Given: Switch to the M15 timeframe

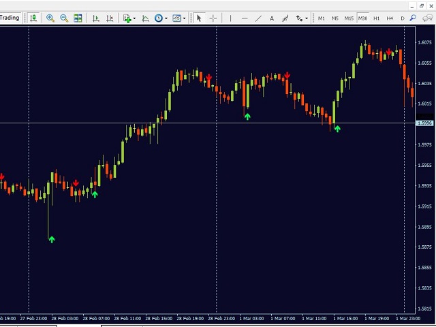Looking at the screenshot, I should click(349, 18).
